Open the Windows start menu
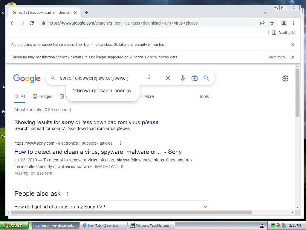306x230 pixels. pyautogui.click(x=14, y=226)
